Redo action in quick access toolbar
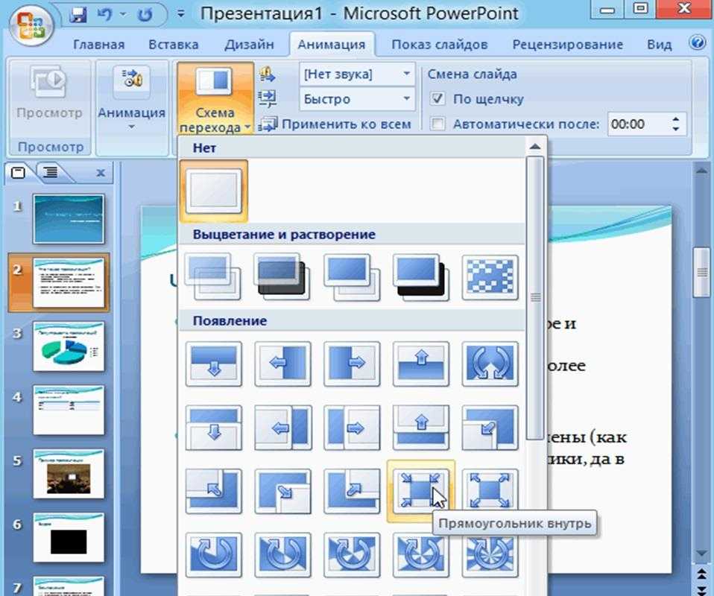Image resolution: width=714 pixels, height=596 pixels. point(145,15)
